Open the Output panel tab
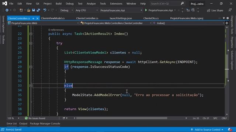Screen dimensions: 236x132 [23, 124]
